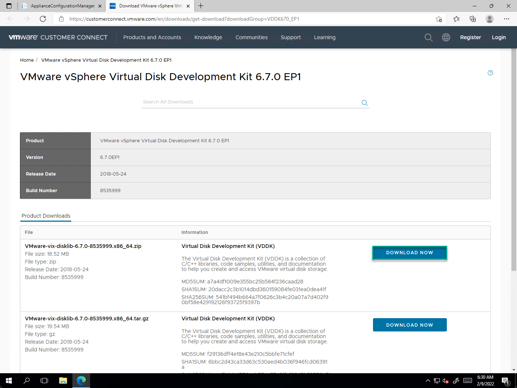This screenshot has width=517, height=388.
Task: Click the Microsoft Edge taskbar icon
Action: [x=81, y=381]
